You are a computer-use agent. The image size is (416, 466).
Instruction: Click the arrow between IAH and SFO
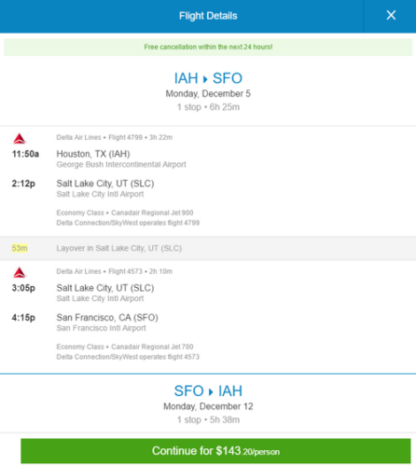205,79
